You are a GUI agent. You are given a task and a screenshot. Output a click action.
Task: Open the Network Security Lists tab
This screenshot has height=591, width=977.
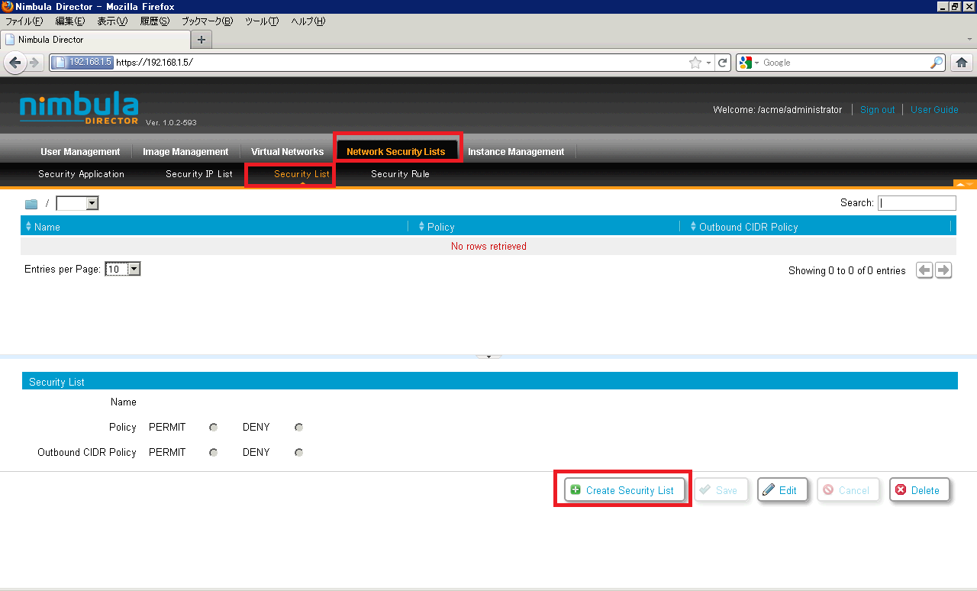point(396,151)
